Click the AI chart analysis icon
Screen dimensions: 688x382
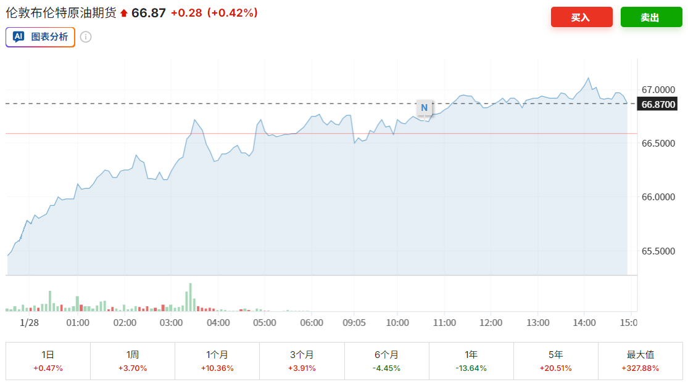coord(19,37)
